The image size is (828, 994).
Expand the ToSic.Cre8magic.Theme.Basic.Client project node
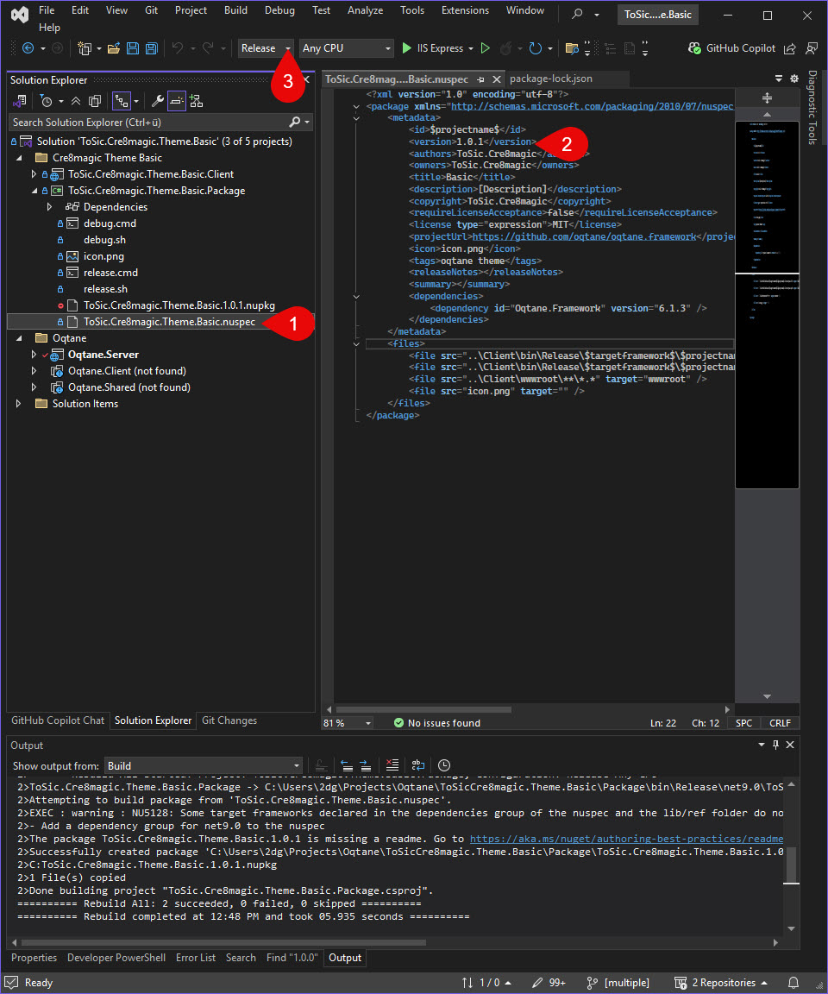coord(34,174)
